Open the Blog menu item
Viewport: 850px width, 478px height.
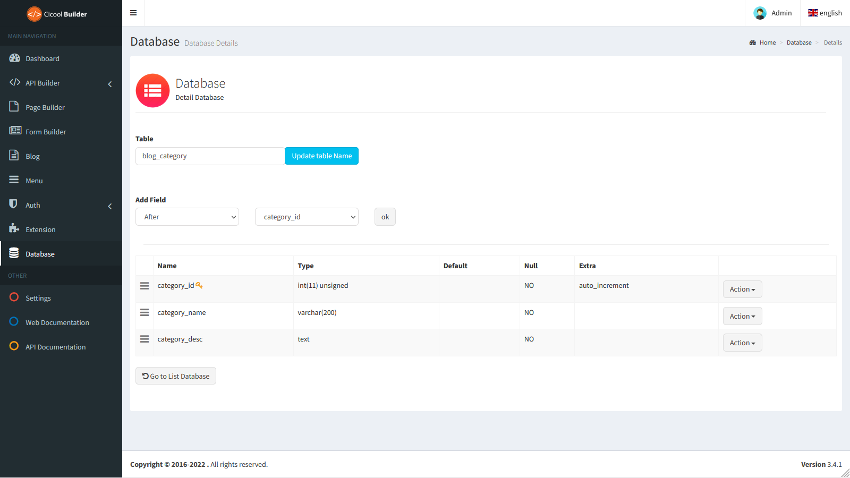pyautogui.click(x=61, y=156)
